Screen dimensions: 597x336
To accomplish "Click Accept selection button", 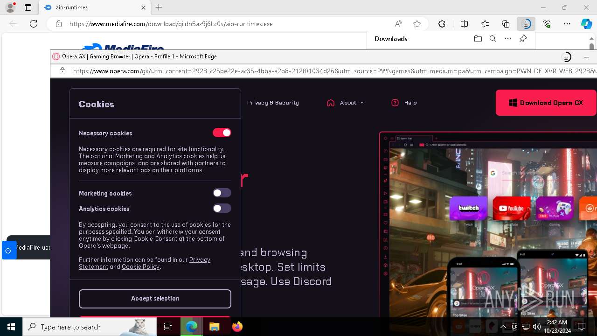I will click(155, 299).
